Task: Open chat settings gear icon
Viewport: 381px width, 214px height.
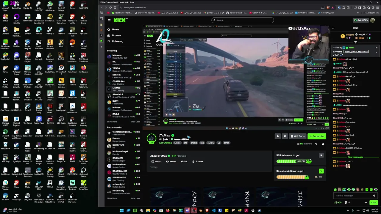Action: (366, 203)
